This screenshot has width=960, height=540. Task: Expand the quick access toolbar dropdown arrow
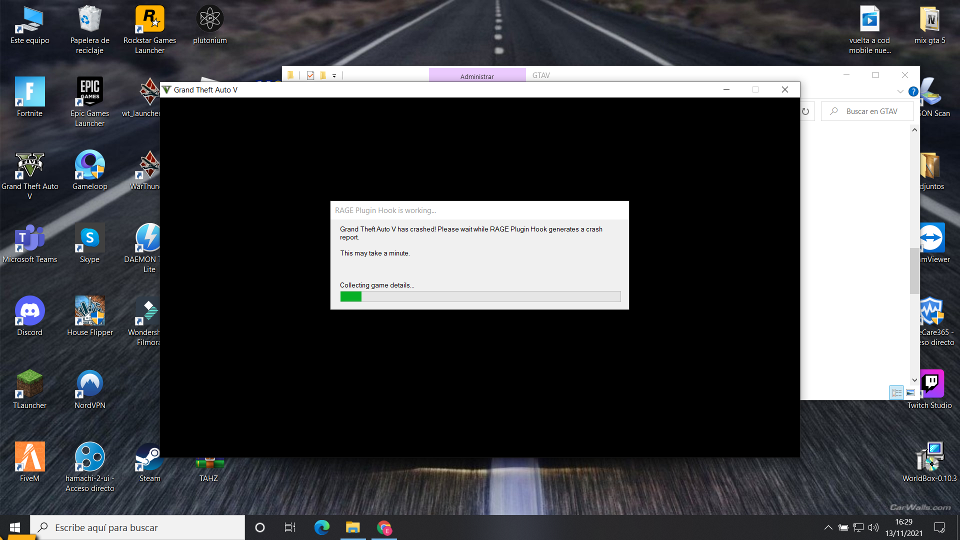tap(334, 76)
